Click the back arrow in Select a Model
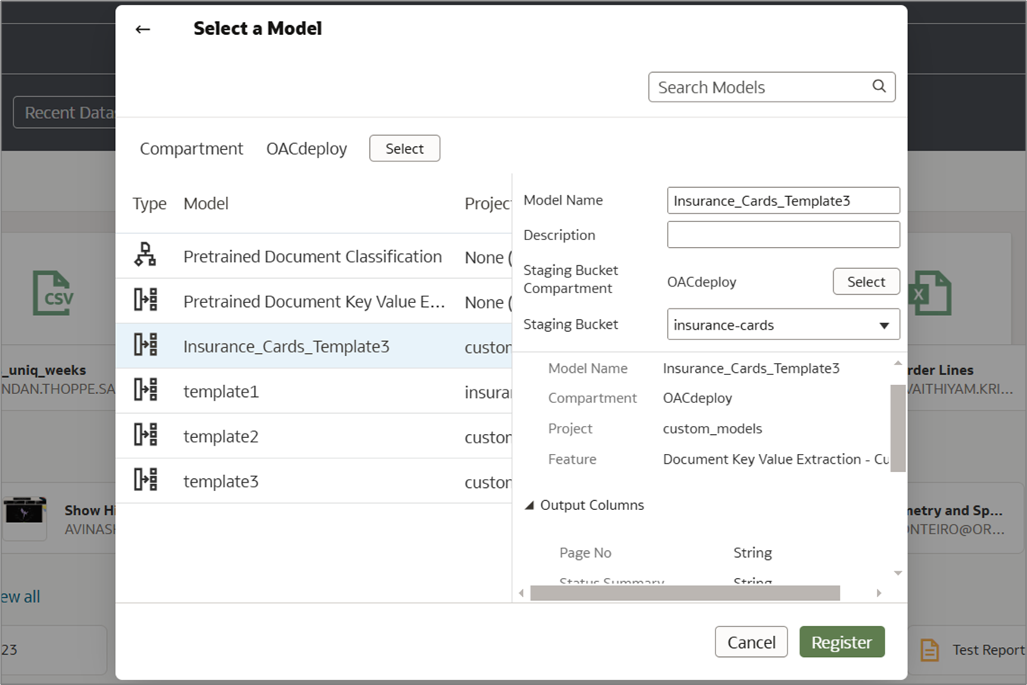 (142, 30)
